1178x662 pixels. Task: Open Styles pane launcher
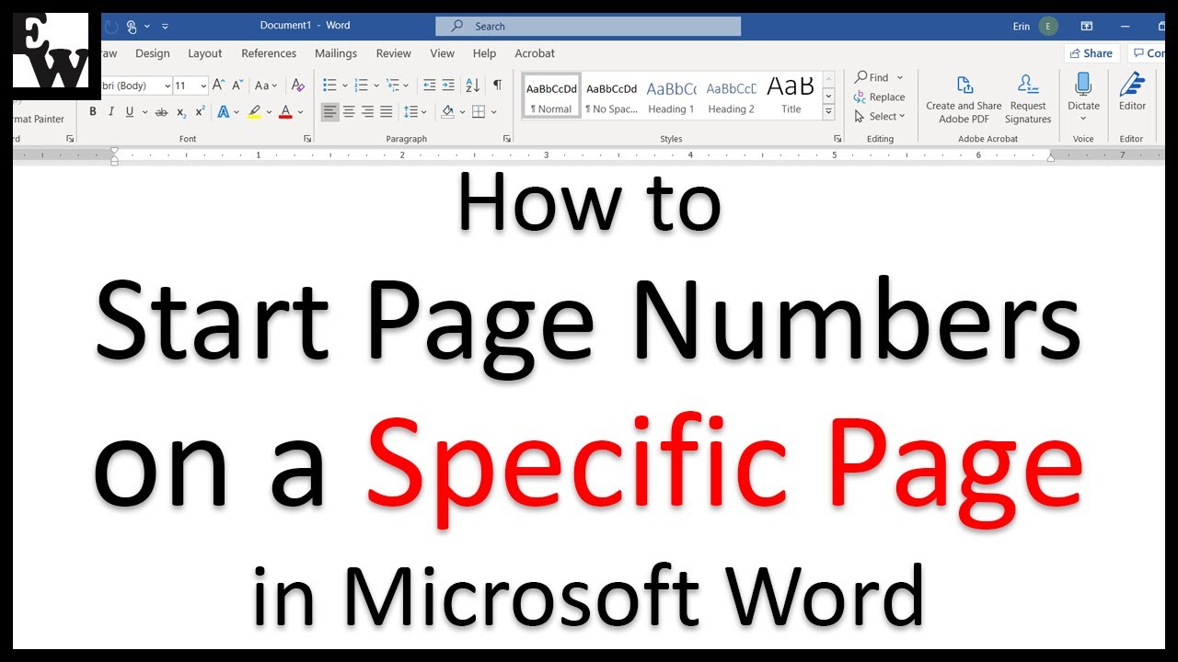click(x=837, y=139)
